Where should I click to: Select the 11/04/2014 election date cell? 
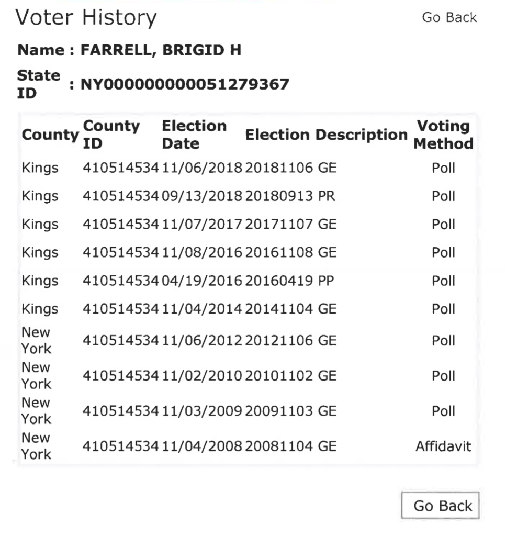click(202, 309)
